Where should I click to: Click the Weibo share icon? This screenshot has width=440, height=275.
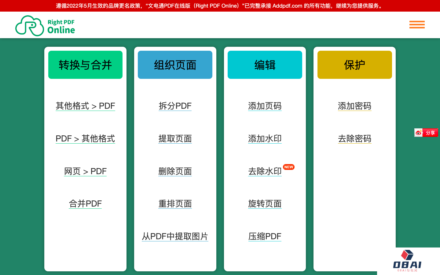pyautogui.click(x=418, y=133)
